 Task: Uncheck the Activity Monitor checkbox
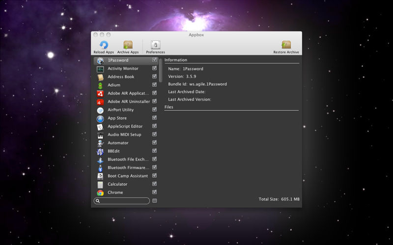point(154,68)
